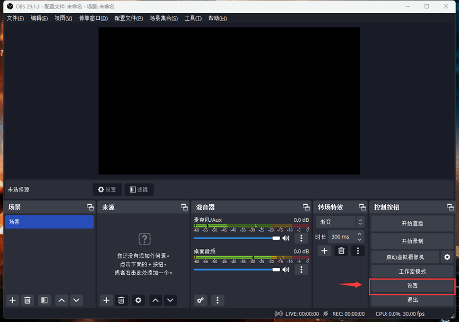The width and height of the screenshot is (459, 322).
Task: Move source up in Sources panel
Action: coord(155,300)
